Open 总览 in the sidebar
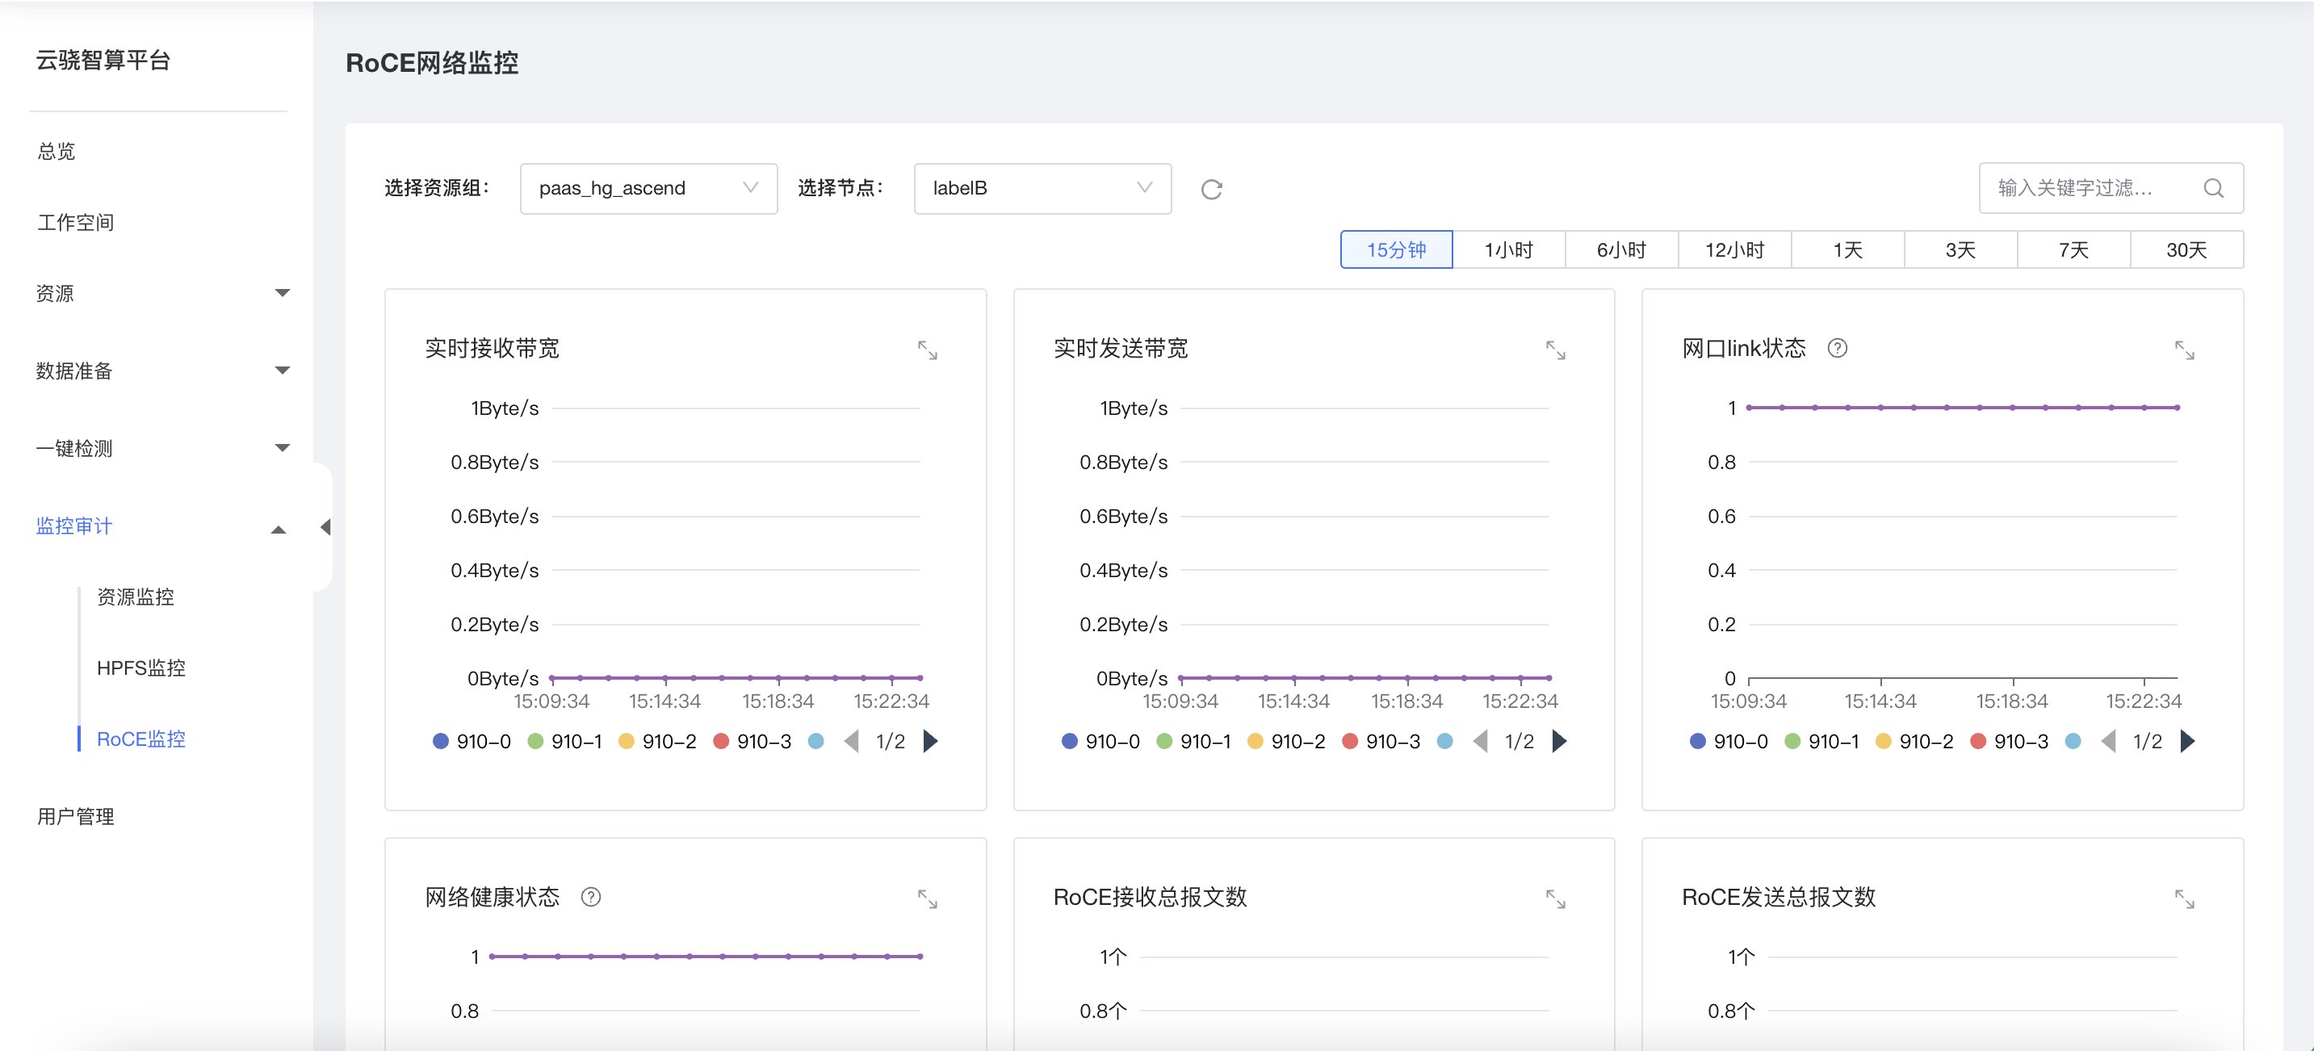 tap(56, 151)
